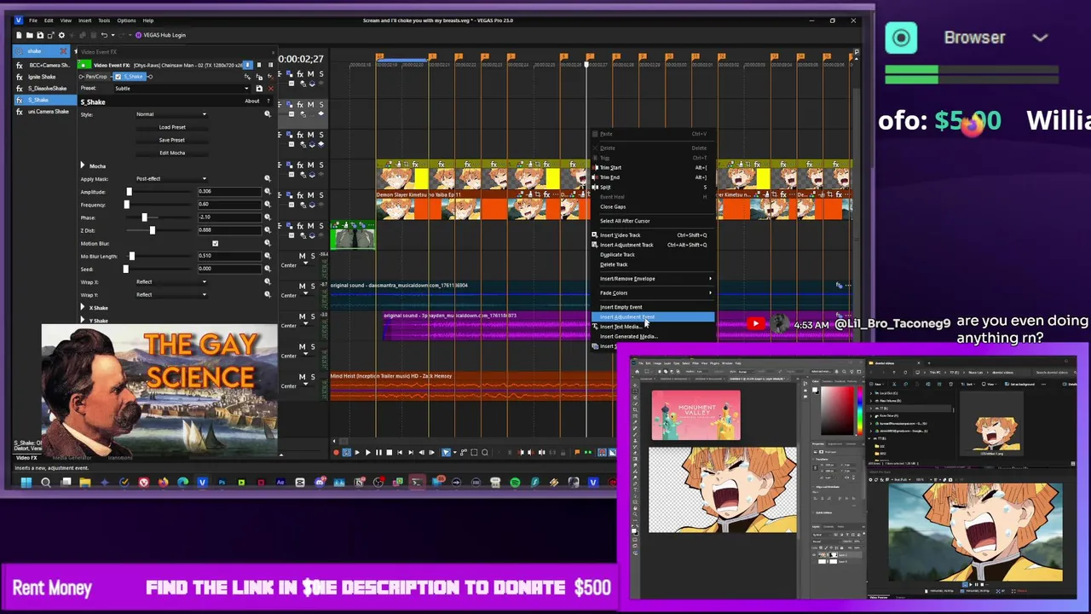
Task: Click the Play button in the transport bar
Action: [x=367, y=453]
